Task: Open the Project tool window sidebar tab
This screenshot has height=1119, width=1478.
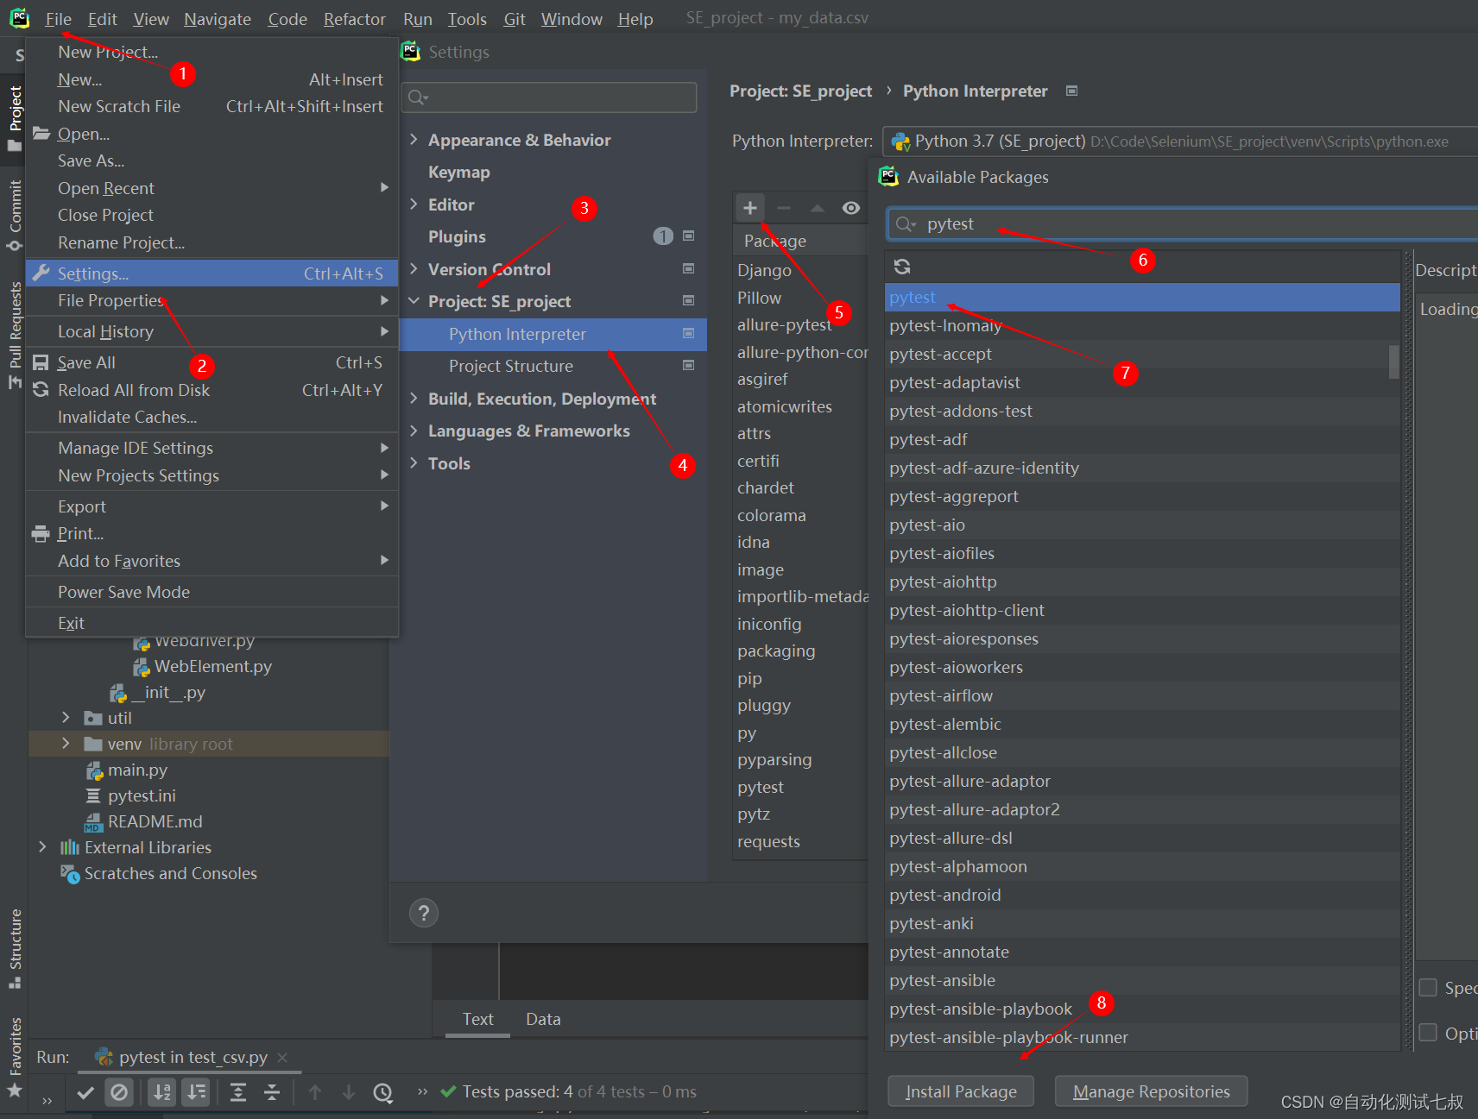Action: (x=15, y=117)
